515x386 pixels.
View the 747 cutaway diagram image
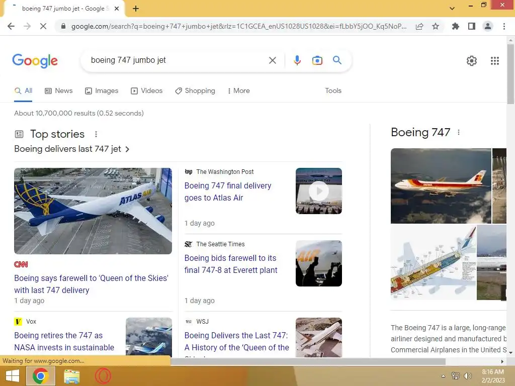coord(433,262)
